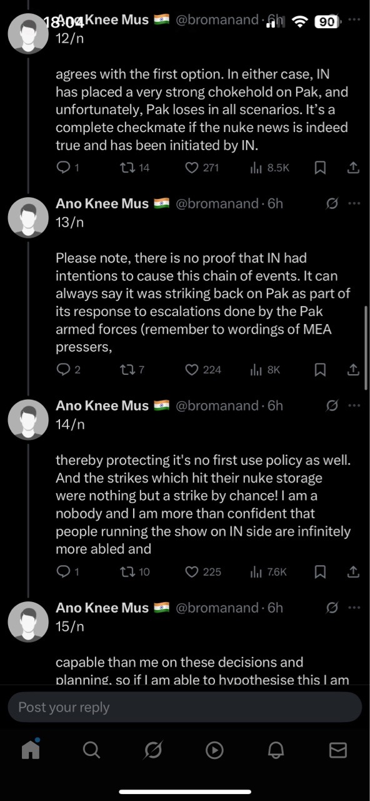Viewport: 370px width, 801px height.
Task: Open more options on the 13/n post
Action: tap(354, 203)
